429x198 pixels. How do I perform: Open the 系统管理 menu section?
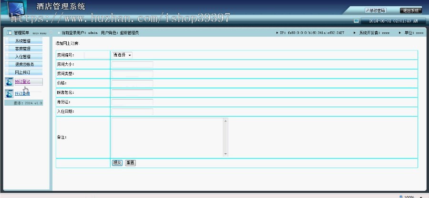tap(23, 41)
